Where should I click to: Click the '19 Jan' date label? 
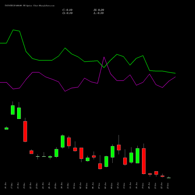pyautogui.click(x=143, y=186)
